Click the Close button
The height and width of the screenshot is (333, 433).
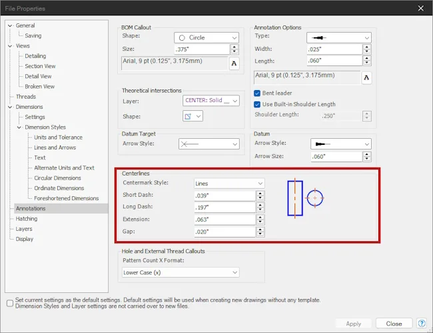coord(394,324)
